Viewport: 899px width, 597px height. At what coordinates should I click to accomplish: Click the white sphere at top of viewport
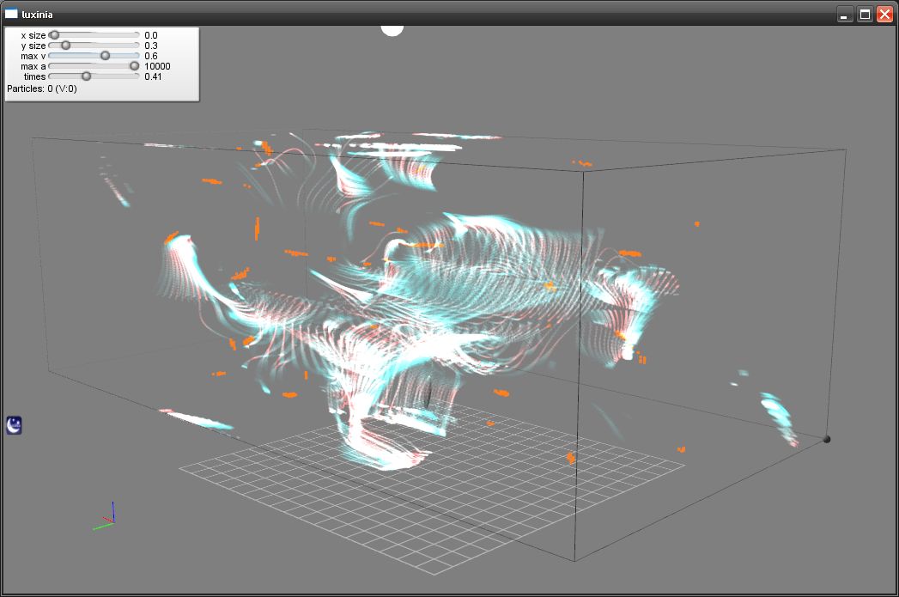[392, 29]
